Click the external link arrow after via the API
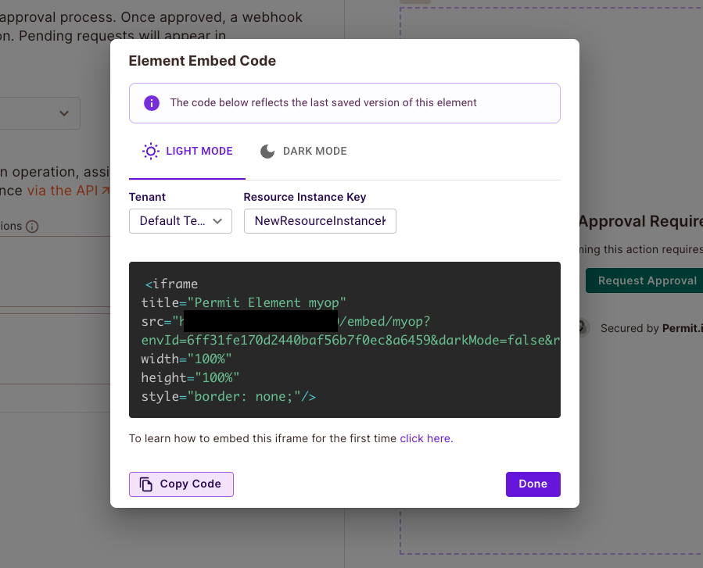 [x=106, y=190]
